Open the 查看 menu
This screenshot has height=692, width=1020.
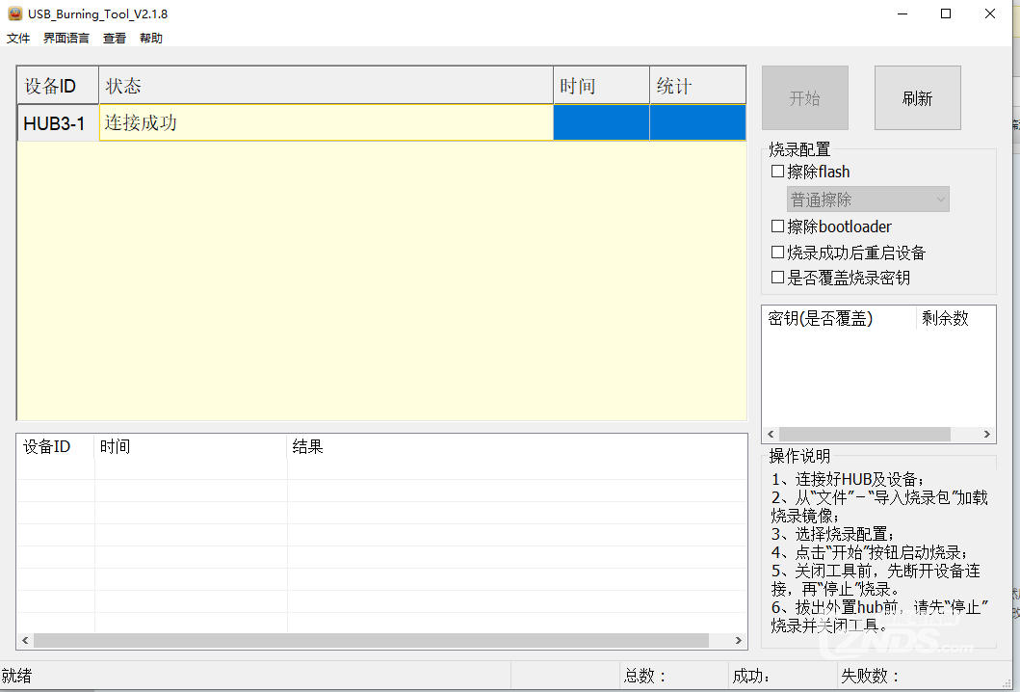point(114,38)
